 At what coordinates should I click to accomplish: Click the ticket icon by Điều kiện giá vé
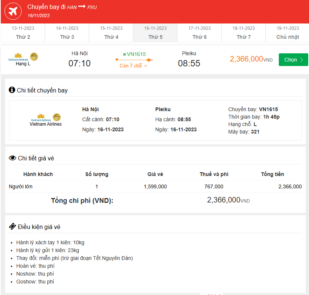pos(12,226)
